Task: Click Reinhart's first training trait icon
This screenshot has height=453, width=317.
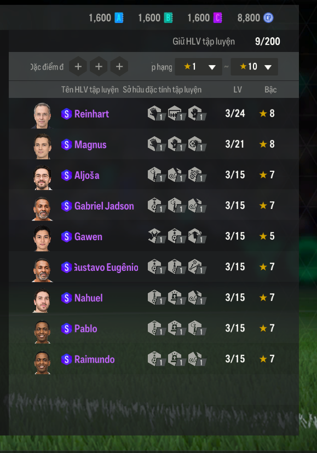Action: (156, 113)
